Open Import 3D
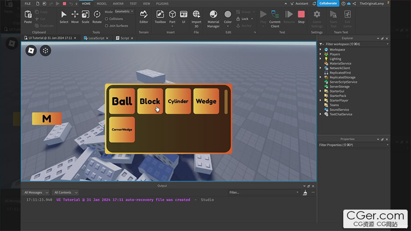Image resolution: width=411 pixels, height=231 pixels. pos(196,19)
